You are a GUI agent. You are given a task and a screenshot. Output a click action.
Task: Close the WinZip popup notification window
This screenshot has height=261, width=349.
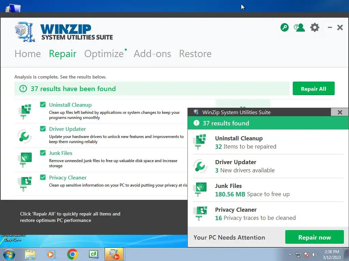click(x=340, y=112)
